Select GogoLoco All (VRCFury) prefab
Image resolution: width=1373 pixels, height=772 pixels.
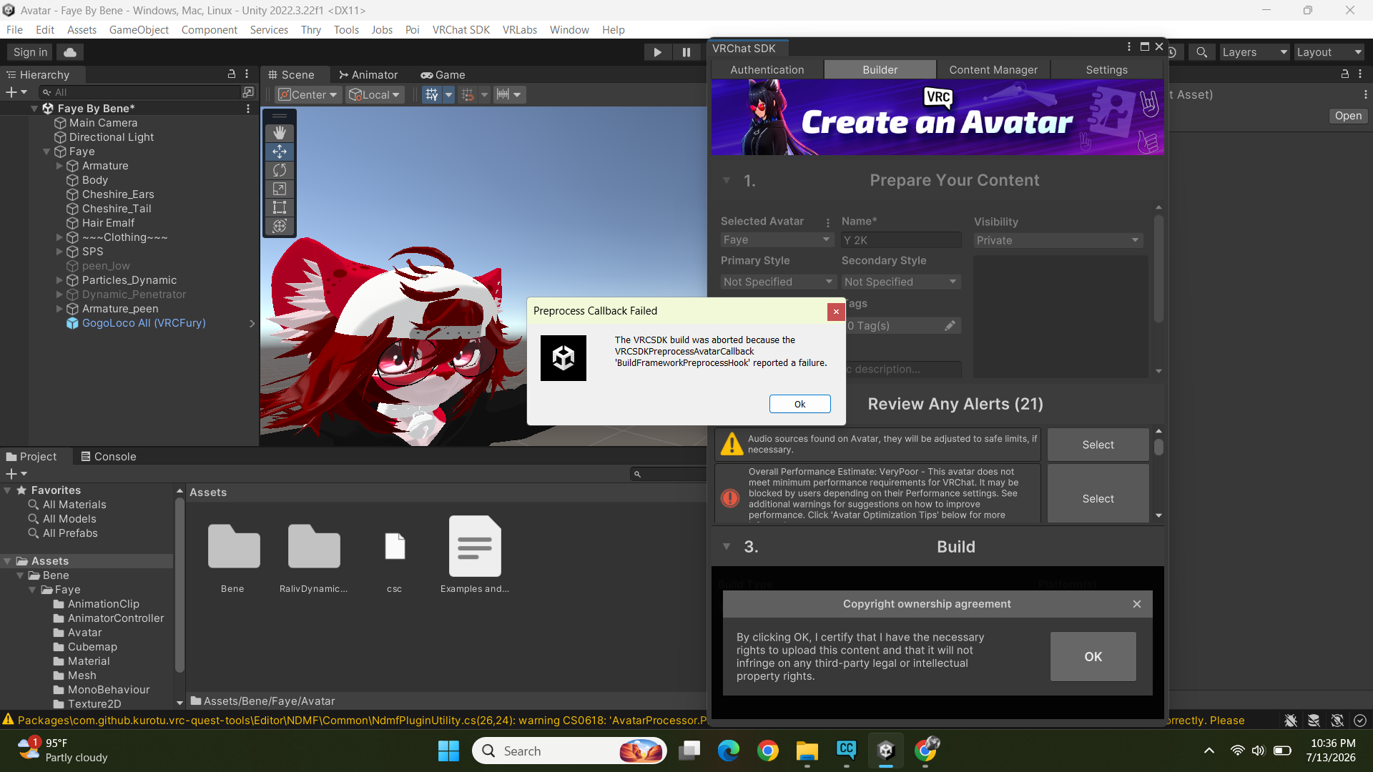pos(144,323)
